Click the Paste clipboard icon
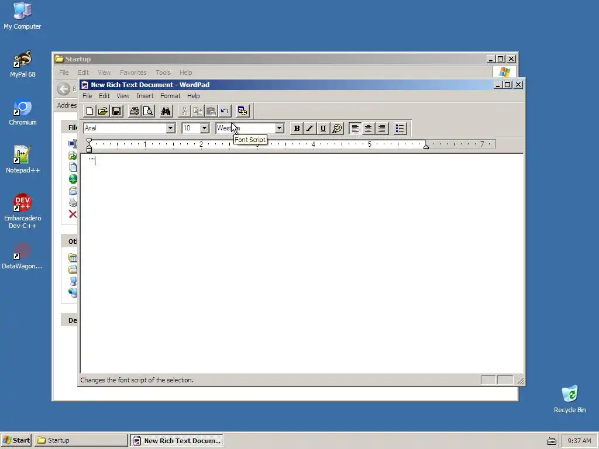 [211, 111]
